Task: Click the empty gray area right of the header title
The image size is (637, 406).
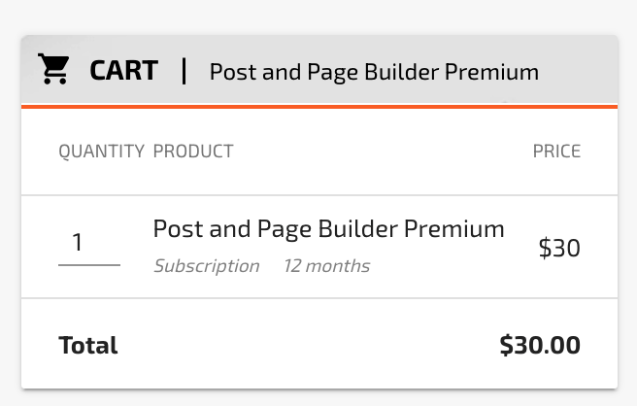Action: pyautogui.click(x=578, y=71)
